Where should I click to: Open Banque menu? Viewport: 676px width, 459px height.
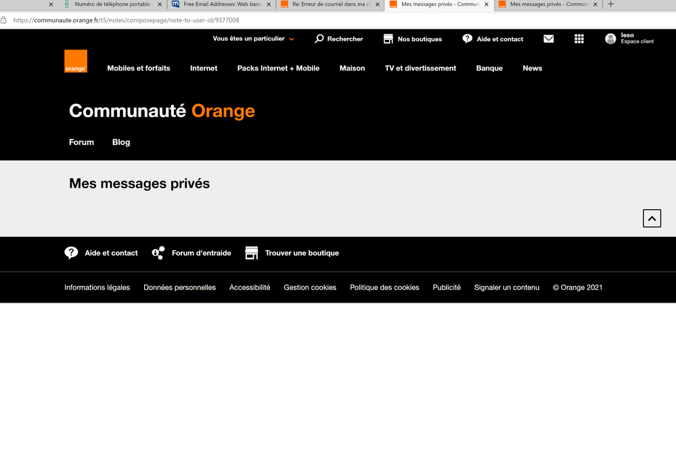[x=489, y=68]
